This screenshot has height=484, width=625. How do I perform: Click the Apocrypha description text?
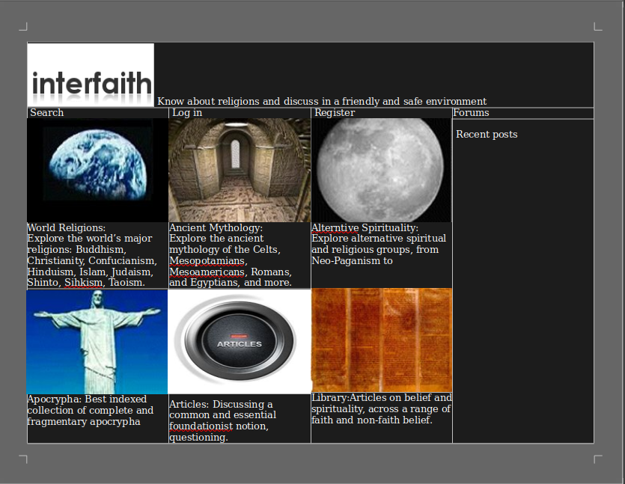pos(90,411)
